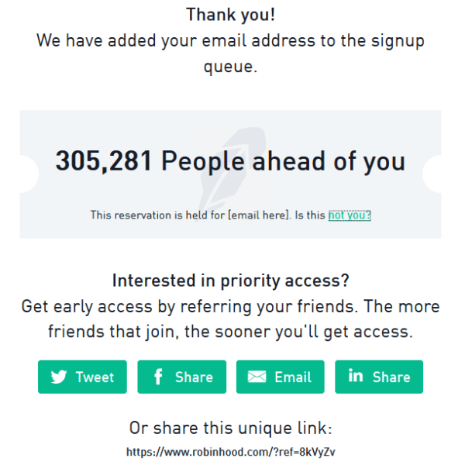This screenshot has width=465, height=465.
Task: Click the '[email here]' placeholder text
Action: 258,215
